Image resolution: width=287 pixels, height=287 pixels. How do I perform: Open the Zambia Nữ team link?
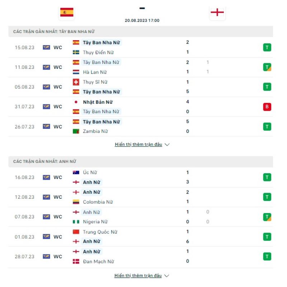click(x=95, y=131)
